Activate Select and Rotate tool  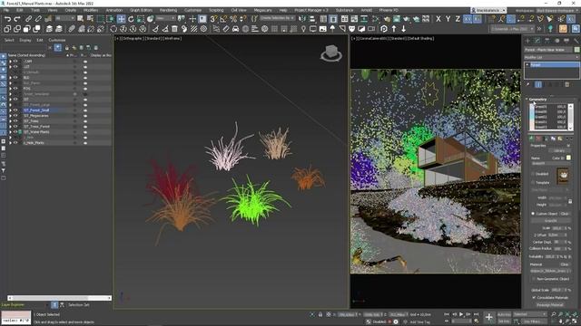click(x=131, y=19)
